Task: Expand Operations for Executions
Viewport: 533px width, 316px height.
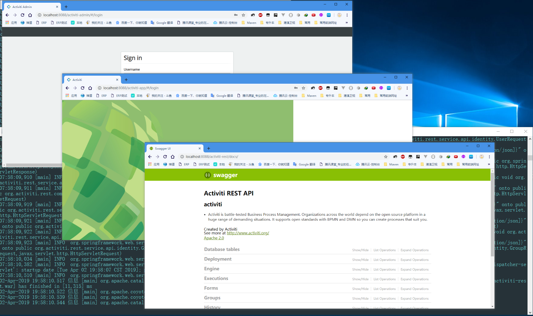Action: 415,279
